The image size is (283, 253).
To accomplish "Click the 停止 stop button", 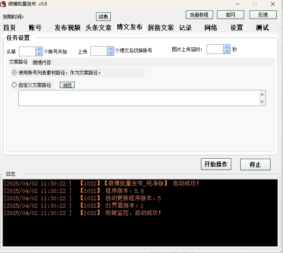I will pyautogui.click(x=255, y=165).
